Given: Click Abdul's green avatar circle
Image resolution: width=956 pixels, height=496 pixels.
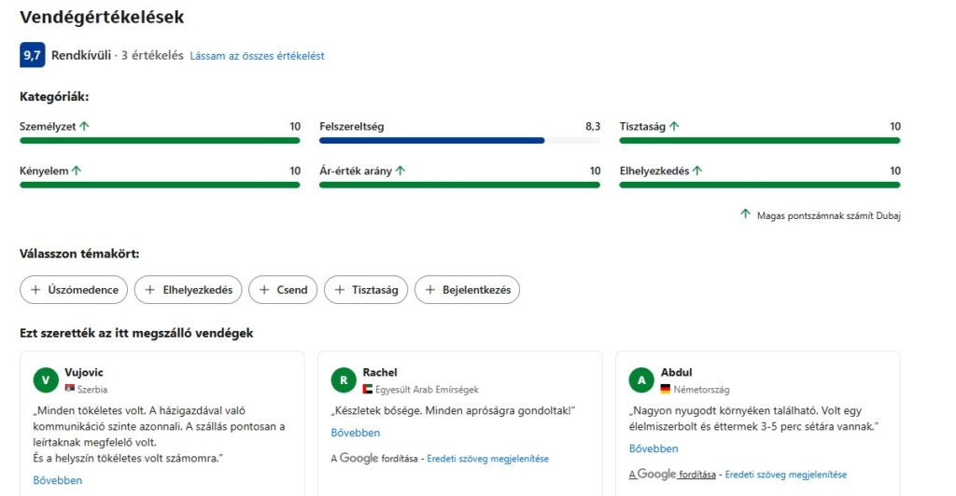Looking at the screenshot, I should [641, 379].
